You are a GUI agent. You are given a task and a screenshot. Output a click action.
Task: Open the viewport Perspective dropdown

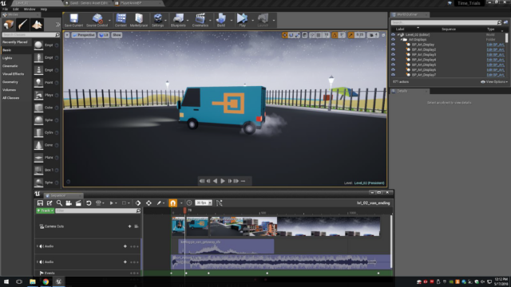tap(84, 35)
